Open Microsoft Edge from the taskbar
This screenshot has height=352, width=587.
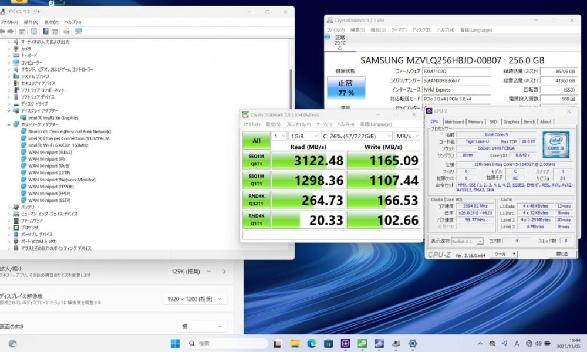[312, 343]
